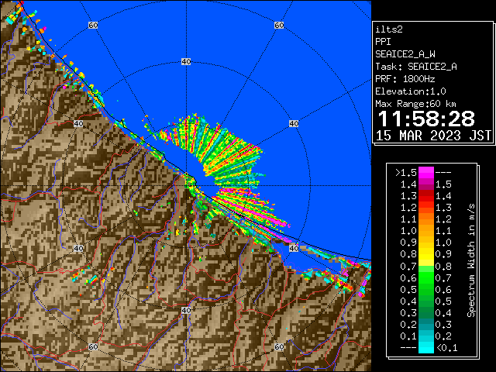Viewport: 496px width, 372px height.
Task: Click the '<0.1' legend label
Action: [447, 348]
